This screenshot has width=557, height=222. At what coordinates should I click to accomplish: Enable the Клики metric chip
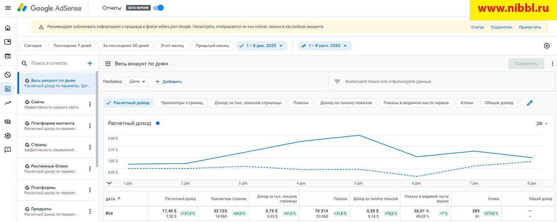coord(466,103)
